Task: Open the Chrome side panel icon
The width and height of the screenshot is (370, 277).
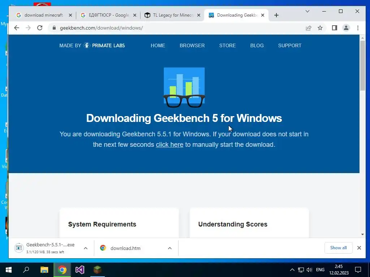Action: click(334, 28)
